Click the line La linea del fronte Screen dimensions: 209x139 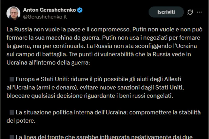pos(104,136)
